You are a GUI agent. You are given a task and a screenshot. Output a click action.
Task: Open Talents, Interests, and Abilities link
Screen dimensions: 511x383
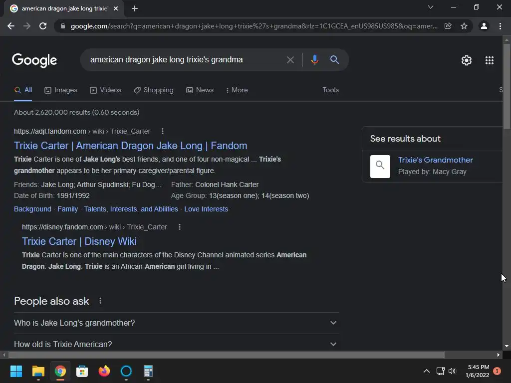coord(131,209)
